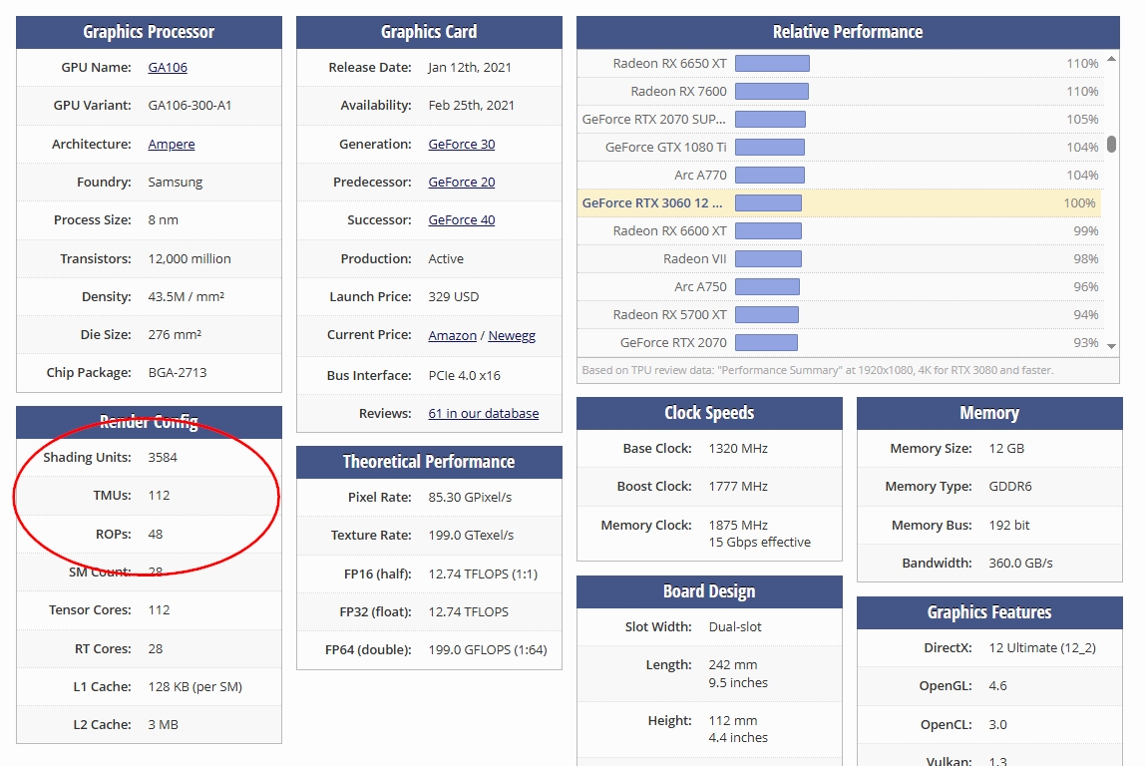The image size is (1146, 766).
Task: Click the Boost Clock value 1777 MHz
Action: [x=738, y=487]
